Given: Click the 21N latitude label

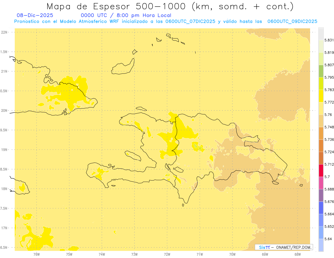Looking at the screenshot, I should pos(4,71).
